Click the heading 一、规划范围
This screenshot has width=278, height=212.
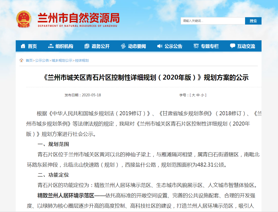53,144
